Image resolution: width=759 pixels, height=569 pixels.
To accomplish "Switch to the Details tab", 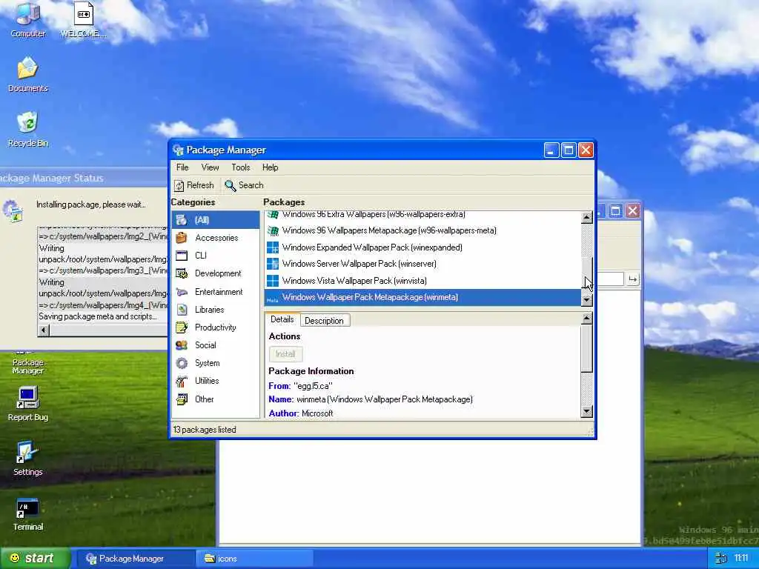I will coord(282,319).
